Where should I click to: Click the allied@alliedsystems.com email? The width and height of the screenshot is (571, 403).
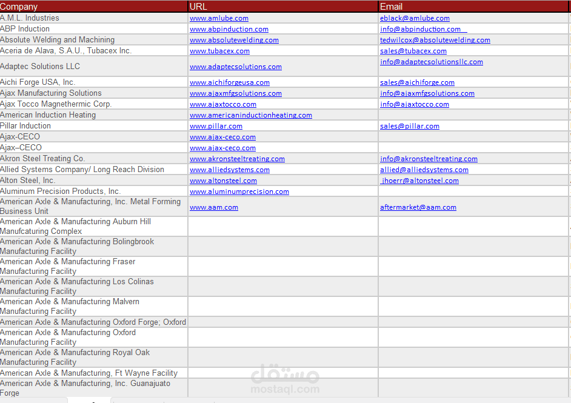(424, 170)
